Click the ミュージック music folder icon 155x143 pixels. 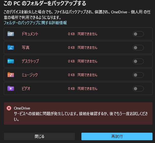(x=11, y=75)
